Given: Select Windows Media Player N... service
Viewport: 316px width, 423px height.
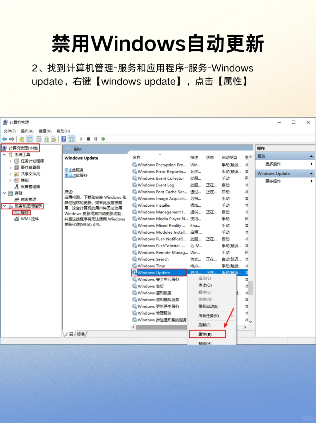Looking at the screenshot, I should coord(160,219).
